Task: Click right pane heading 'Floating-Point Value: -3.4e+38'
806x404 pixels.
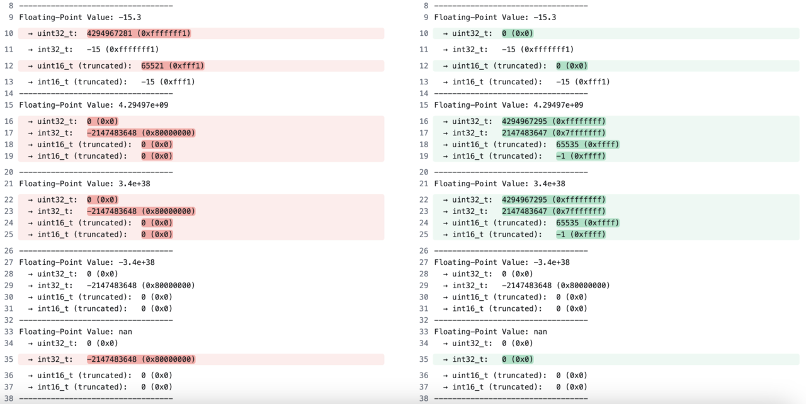Action: 502,262
